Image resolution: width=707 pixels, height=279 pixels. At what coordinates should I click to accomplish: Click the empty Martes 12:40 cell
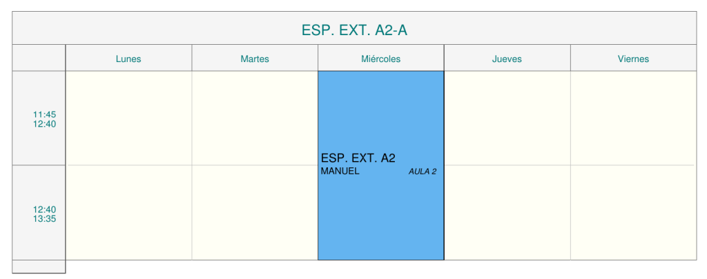(x=255, y=213)
